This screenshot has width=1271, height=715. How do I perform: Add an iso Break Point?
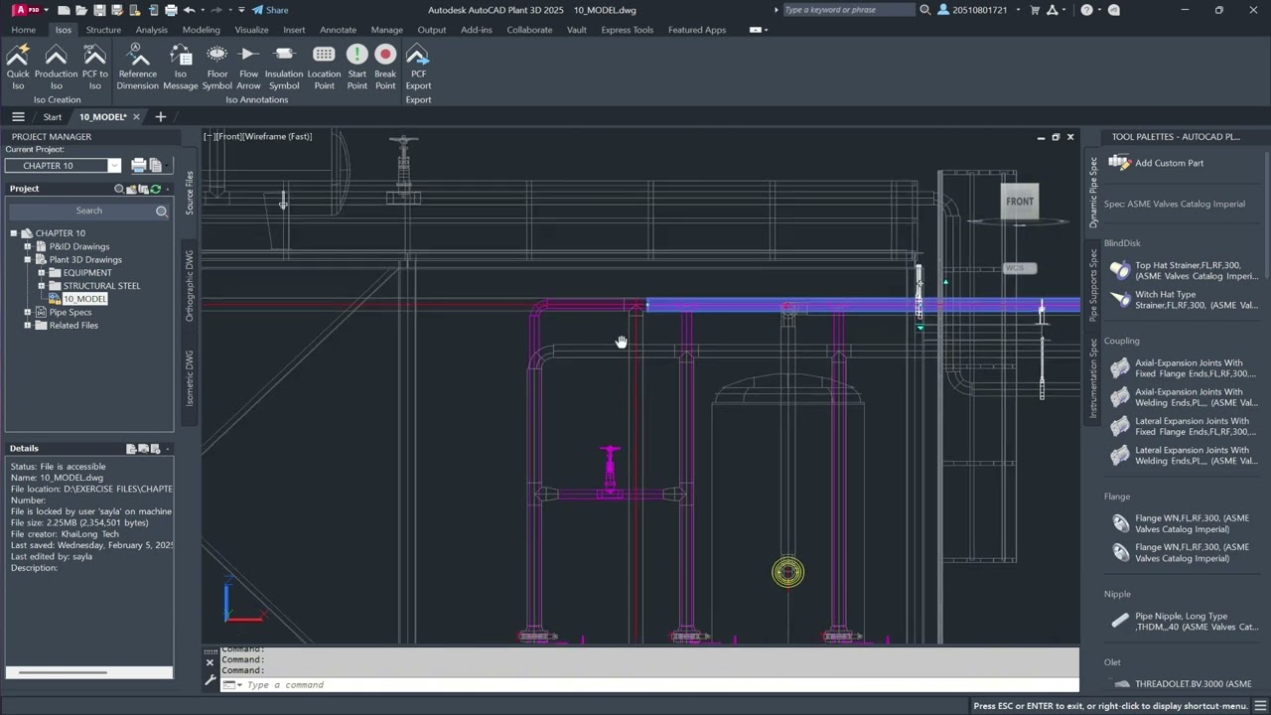[x=385, y=67]
